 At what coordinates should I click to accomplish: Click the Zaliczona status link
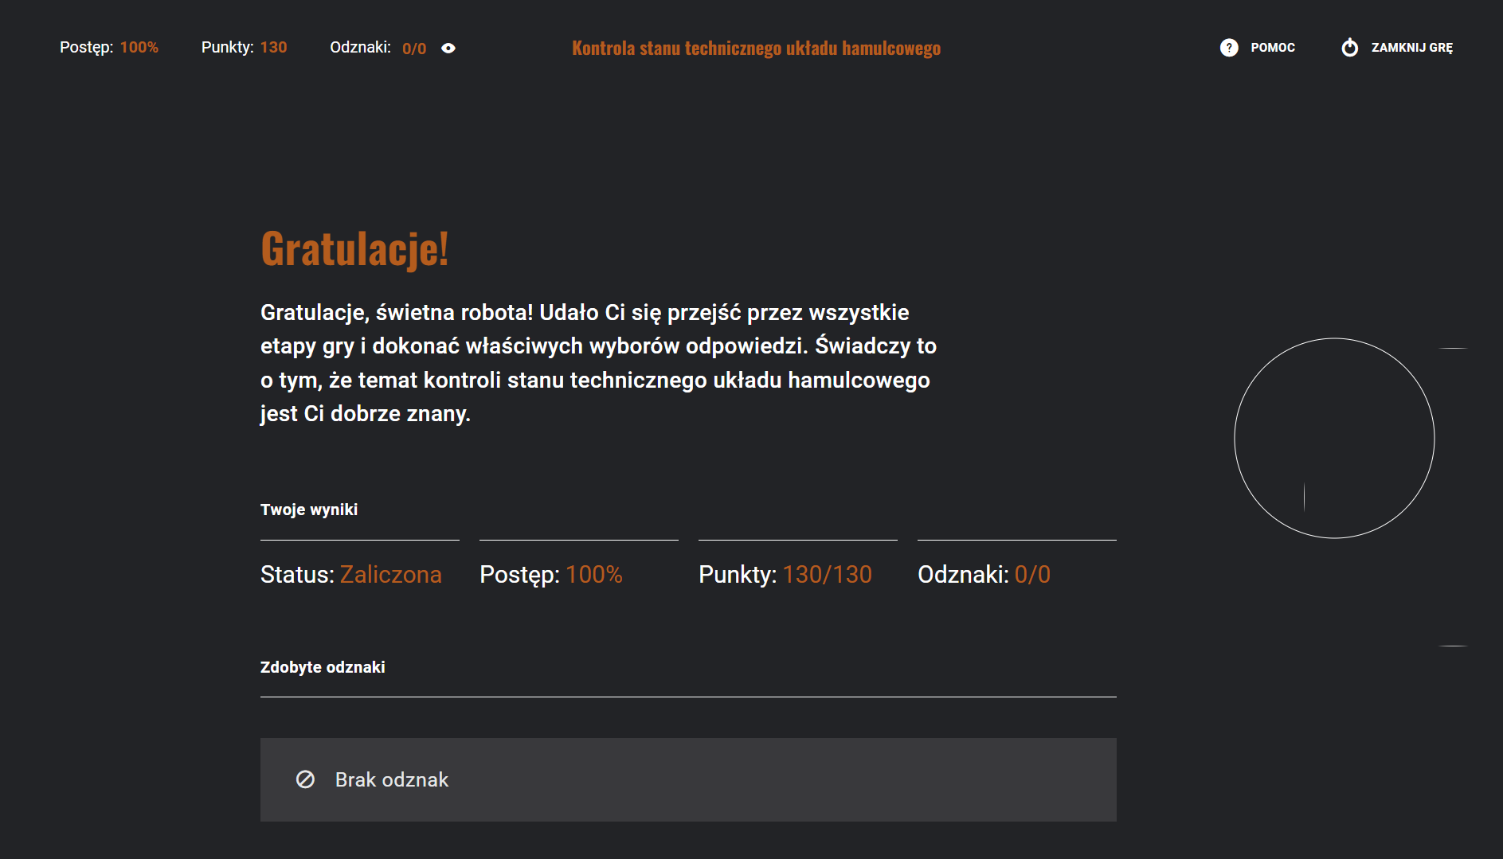pyautogui.click(x=390, y=574)
